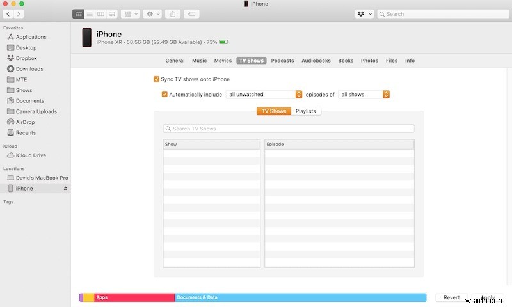Click the battery indicator next to 73%

pyautogui.click(x=223, y=42)
